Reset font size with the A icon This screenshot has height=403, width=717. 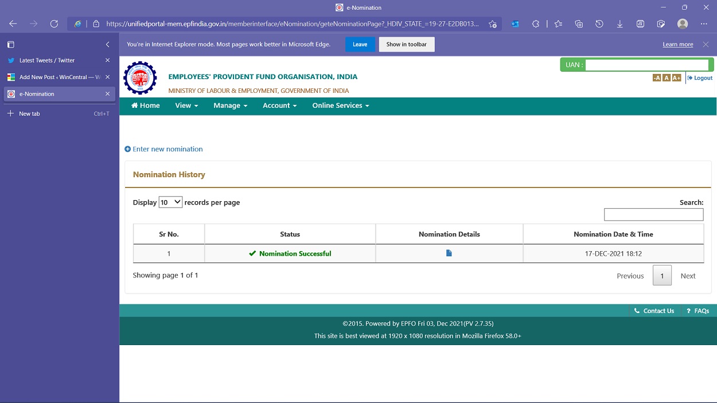pos(666,77)
